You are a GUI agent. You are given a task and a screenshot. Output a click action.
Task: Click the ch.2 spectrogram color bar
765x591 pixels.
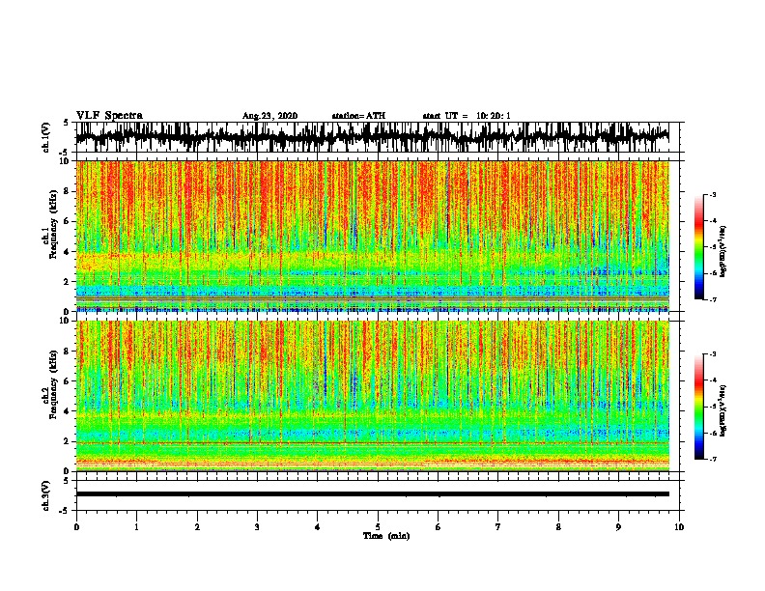pos(698,407)
